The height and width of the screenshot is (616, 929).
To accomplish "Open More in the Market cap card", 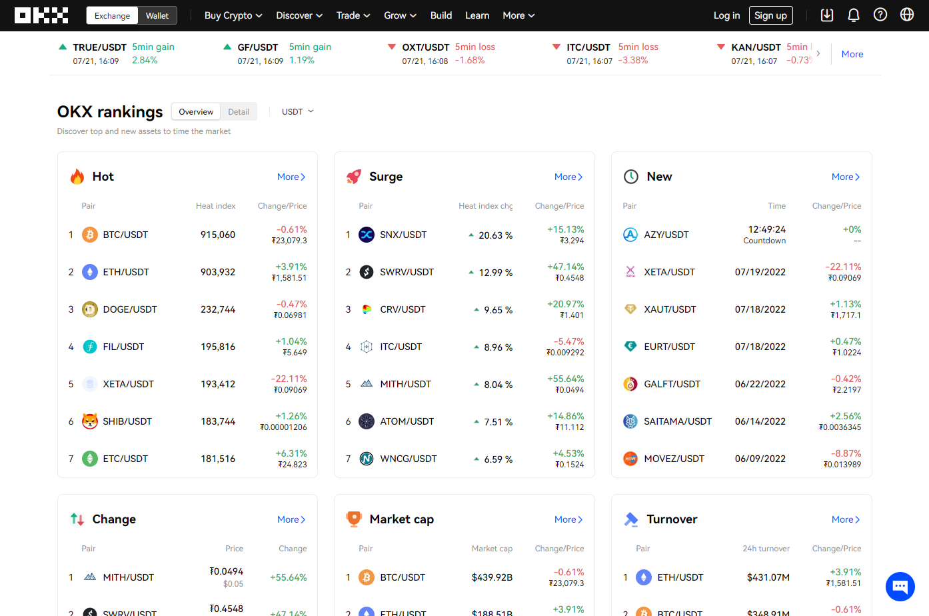I will click(568, 519).
